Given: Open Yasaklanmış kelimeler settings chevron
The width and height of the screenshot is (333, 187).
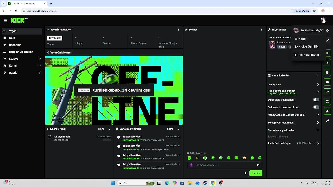Looking at the screenshot, I should point(318,130).
